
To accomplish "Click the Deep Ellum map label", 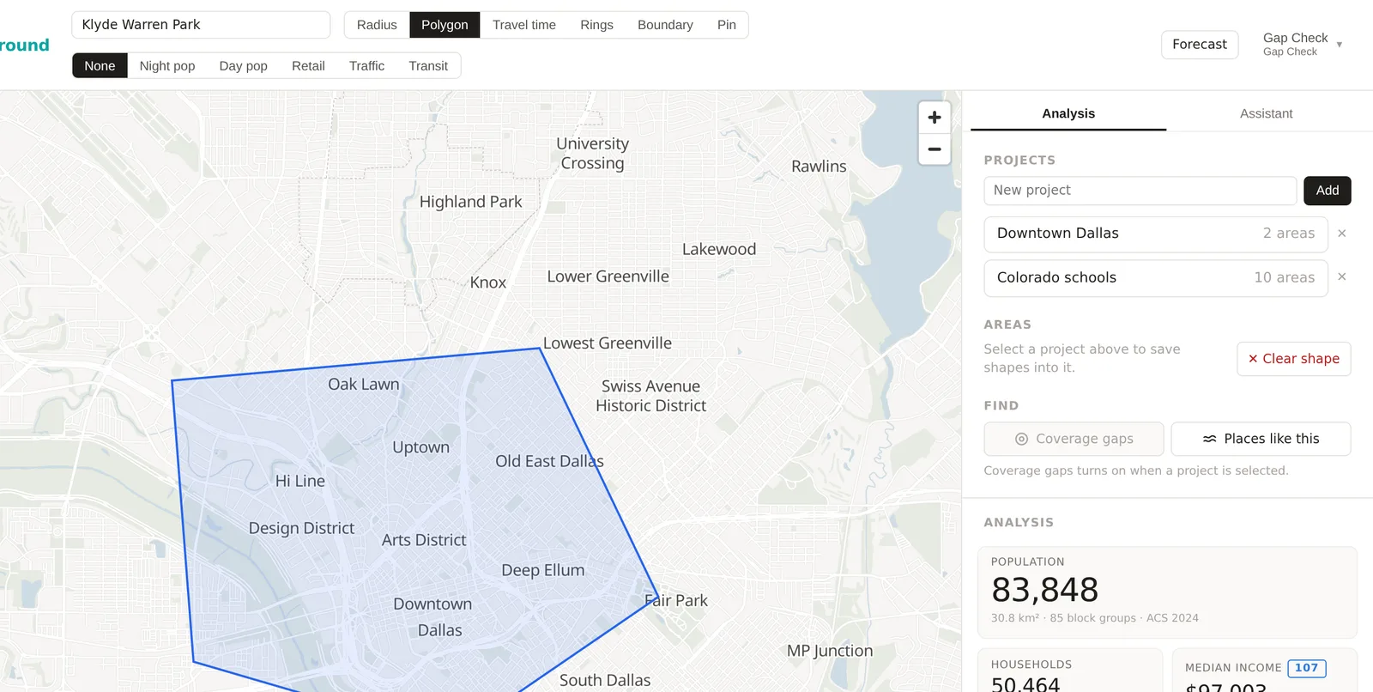I will (542, 570).
